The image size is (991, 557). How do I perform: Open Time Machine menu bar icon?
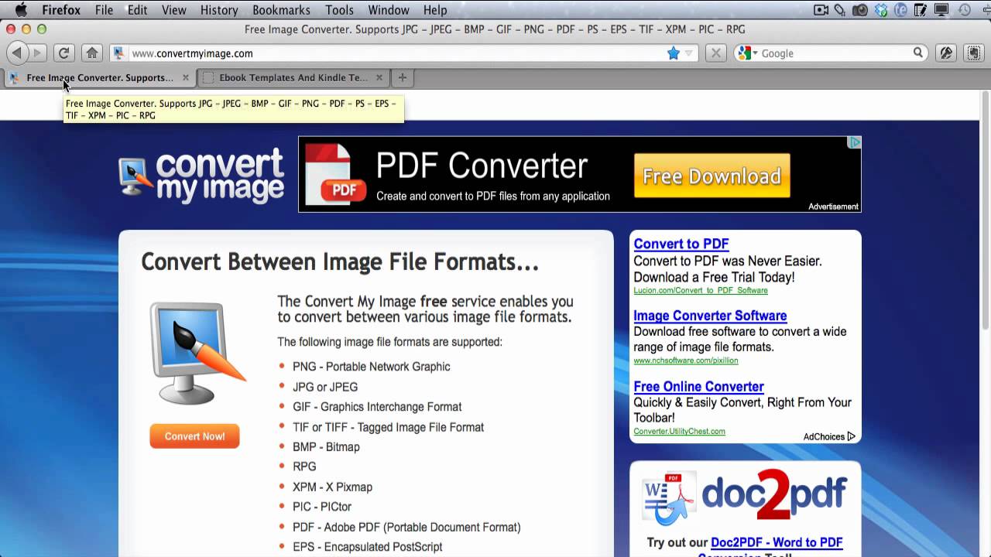pyautogui.click(x=965, y=10)
